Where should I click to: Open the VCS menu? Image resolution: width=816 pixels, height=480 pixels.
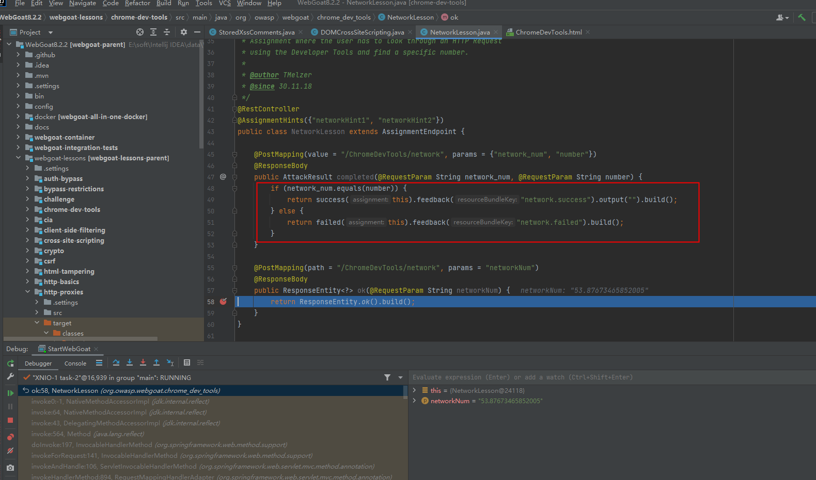(x=225, y=3)
